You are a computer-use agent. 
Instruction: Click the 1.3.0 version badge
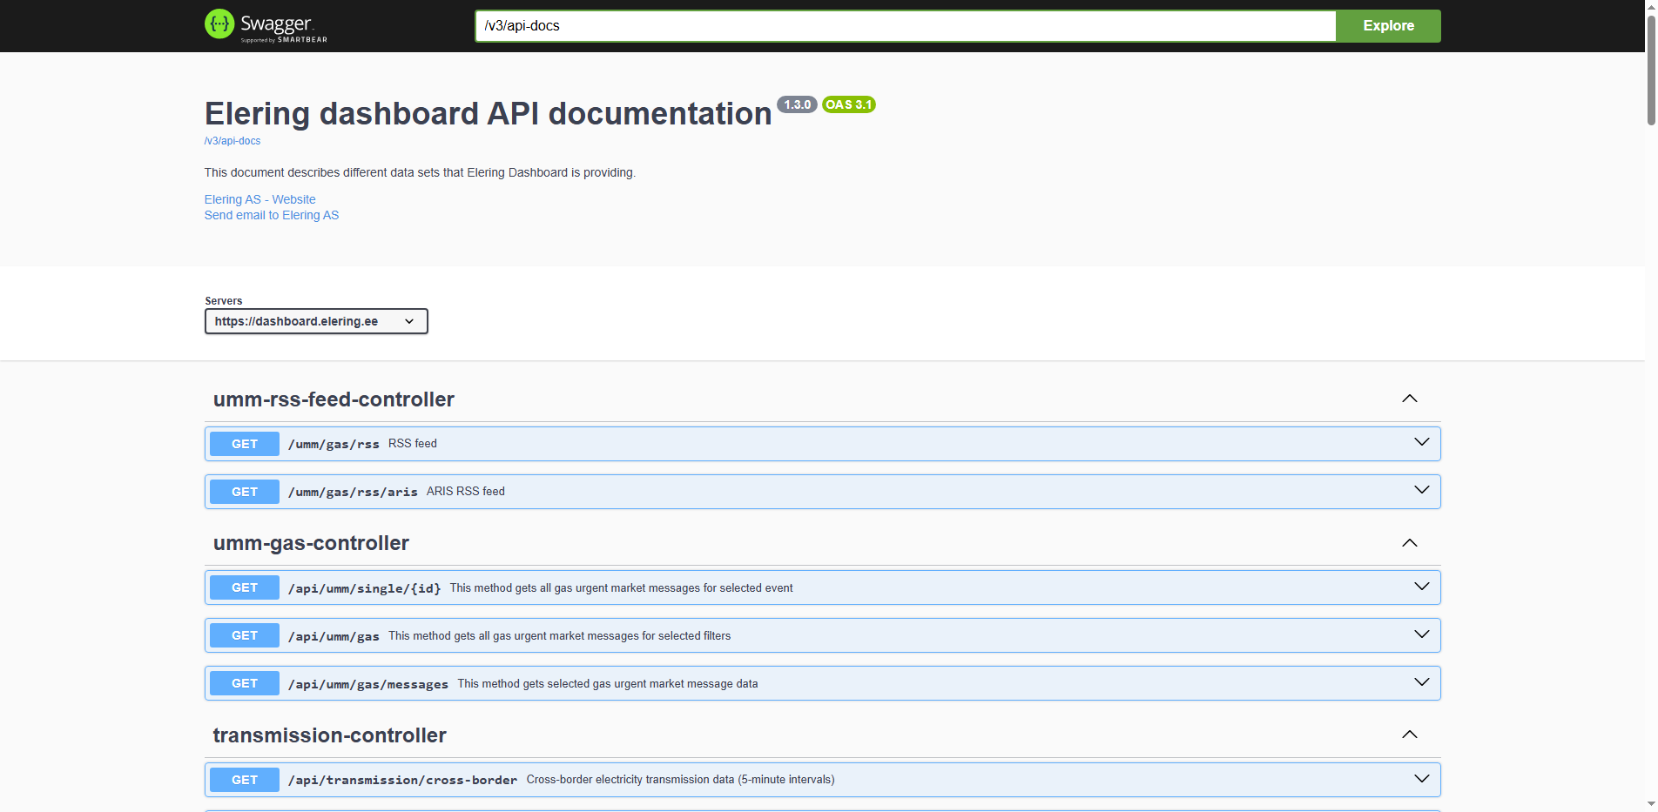[x=797, y=104]
